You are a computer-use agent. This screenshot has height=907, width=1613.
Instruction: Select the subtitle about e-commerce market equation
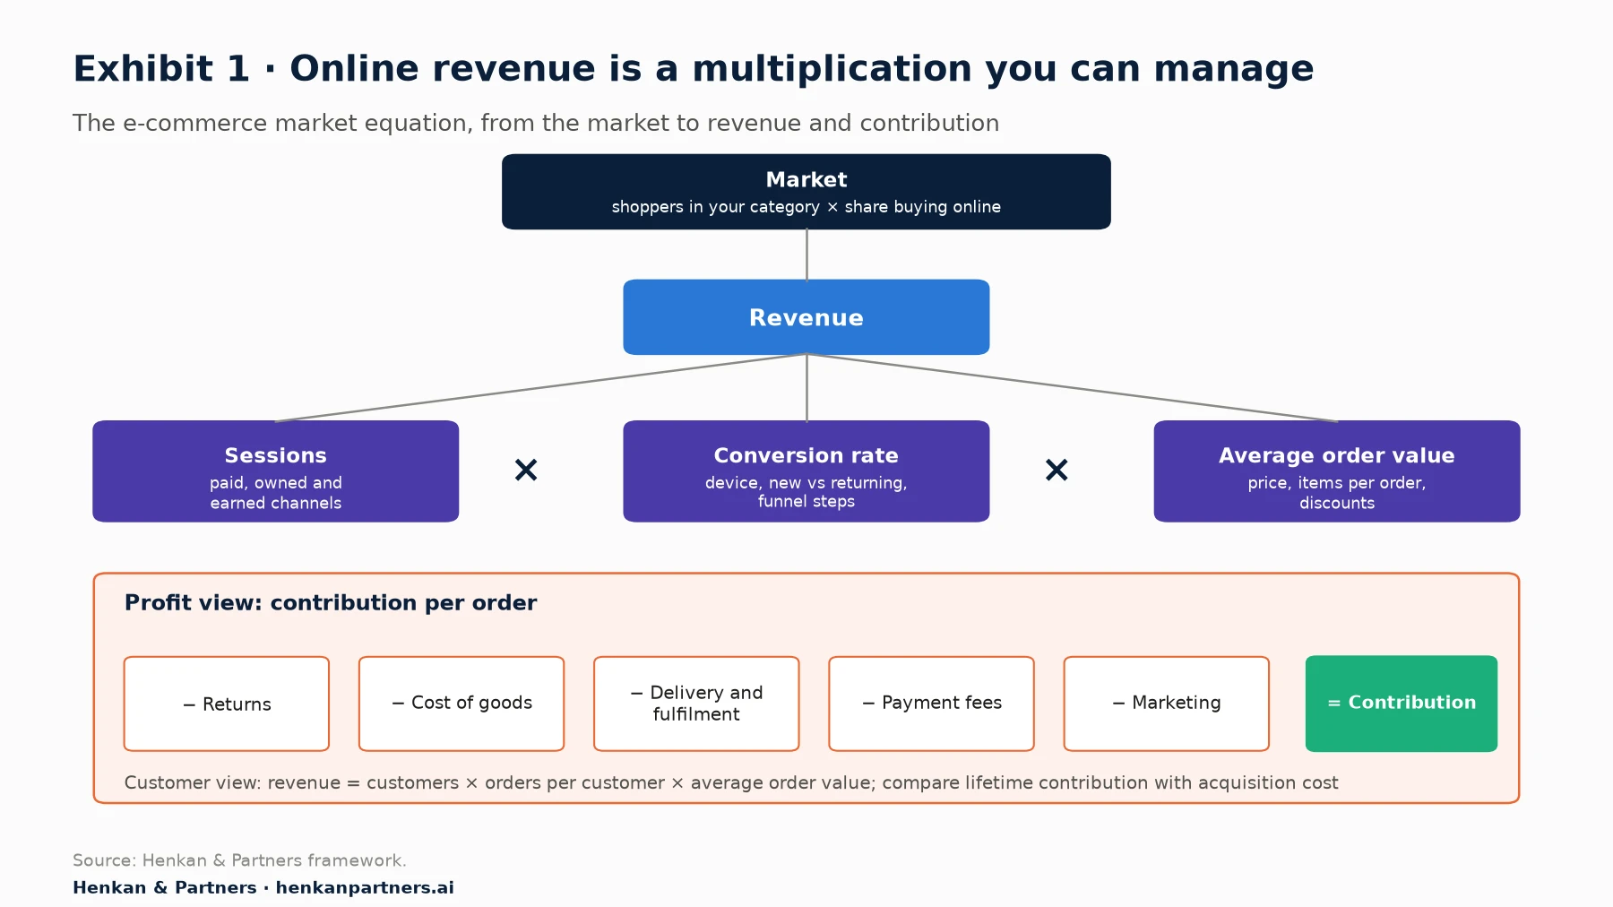536,123
